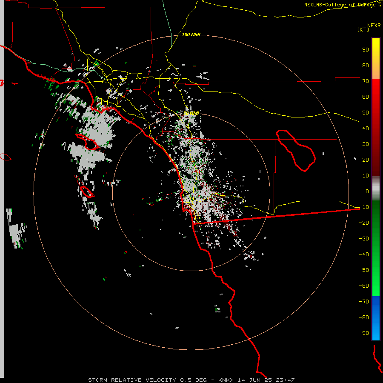
Task: Click the -70 value on velocity scale
Action: [364, 302]
